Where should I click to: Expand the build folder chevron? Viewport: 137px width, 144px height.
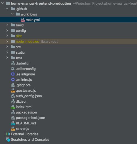7,25
